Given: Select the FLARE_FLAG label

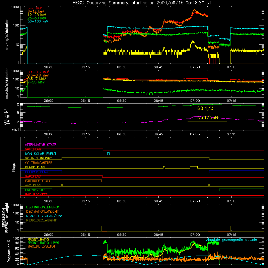Looking at the screenshot, I should click(x=35, y=167).
